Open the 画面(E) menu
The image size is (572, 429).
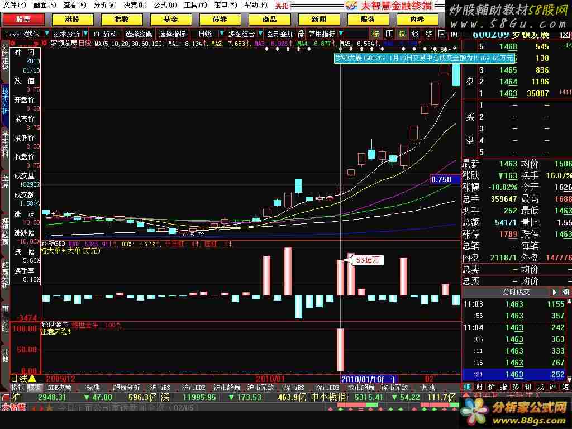(45, 5)
